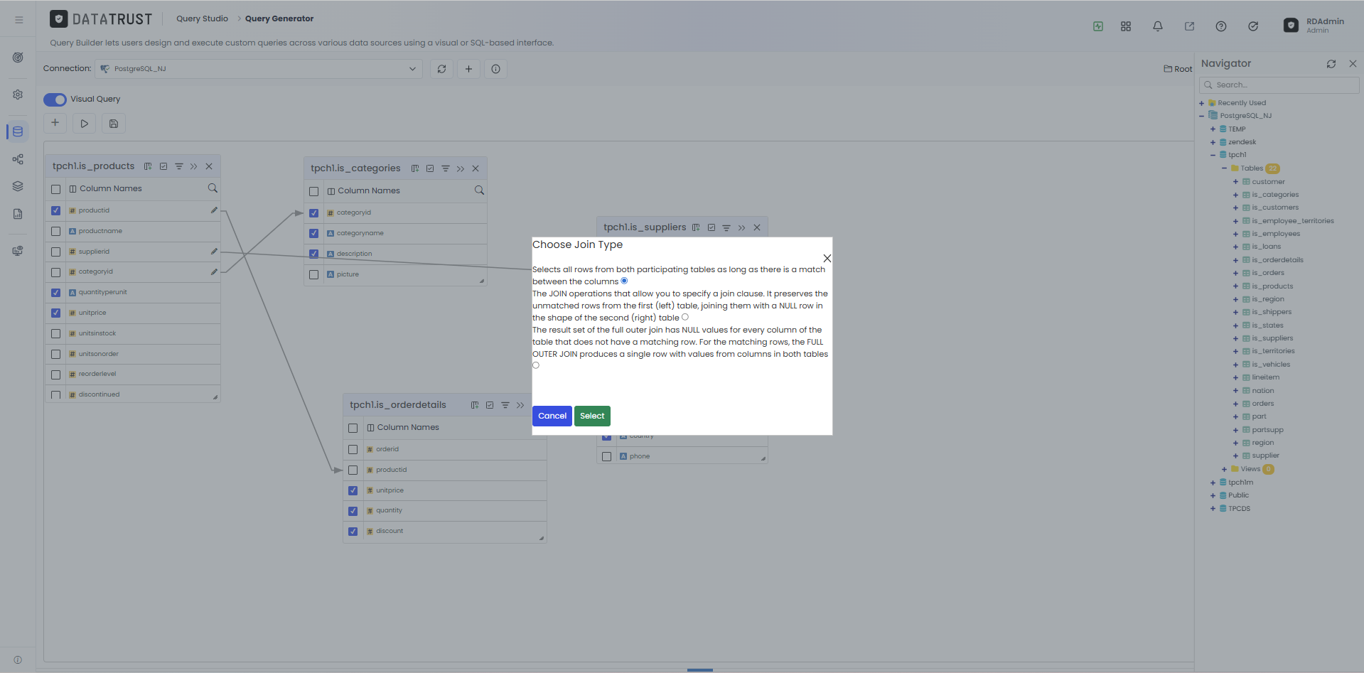Open the notifications bell icon
The width and height of the screenshot is (1364, 673).
(x=1158, y=26)
